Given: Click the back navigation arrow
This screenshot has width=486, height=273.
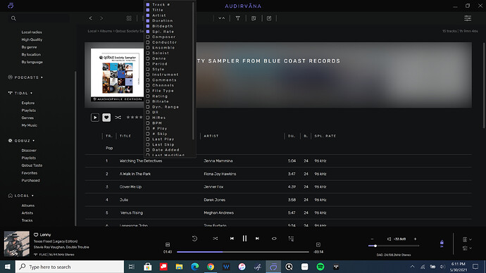Looking at the screenshot, I should point(90,18).
